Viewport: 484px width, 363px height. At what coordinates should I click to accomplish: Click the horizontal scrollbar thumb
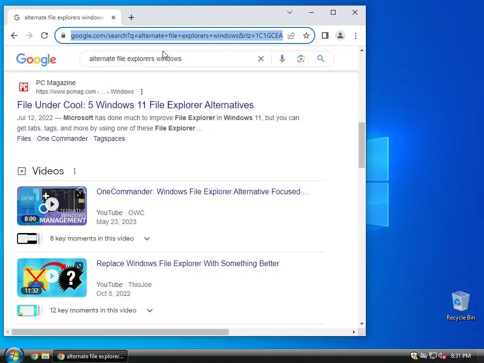click(120, 332)
